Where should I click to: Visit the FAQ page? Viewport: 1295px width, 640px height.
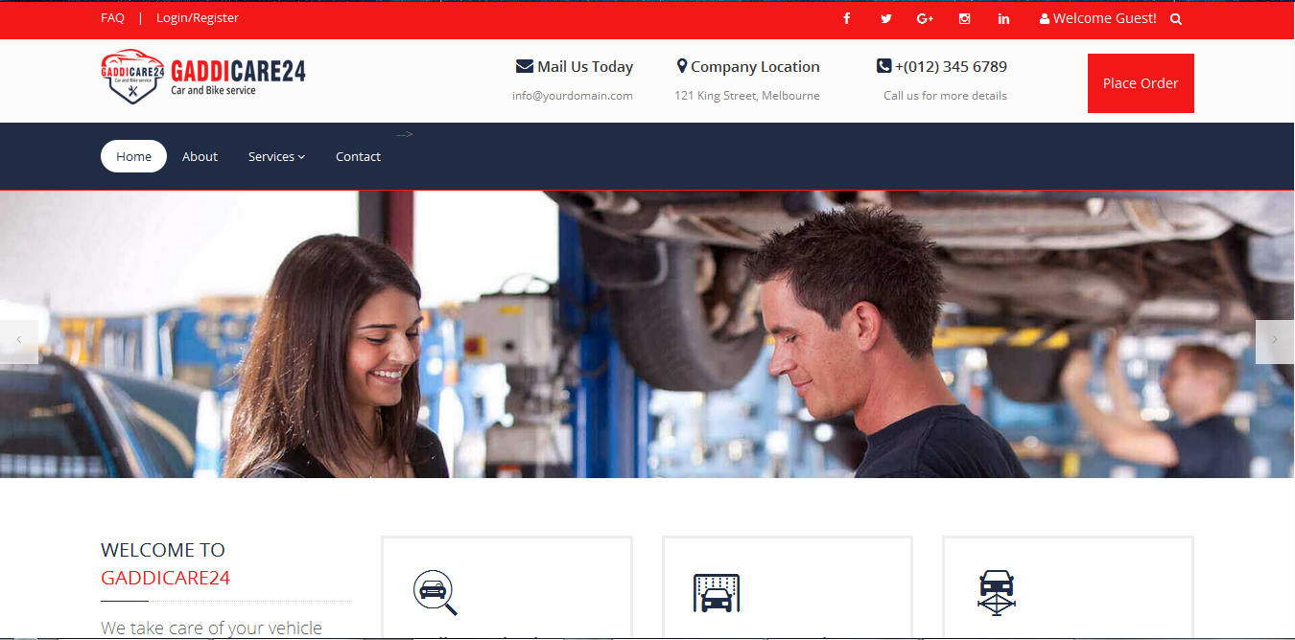[112, 17]
